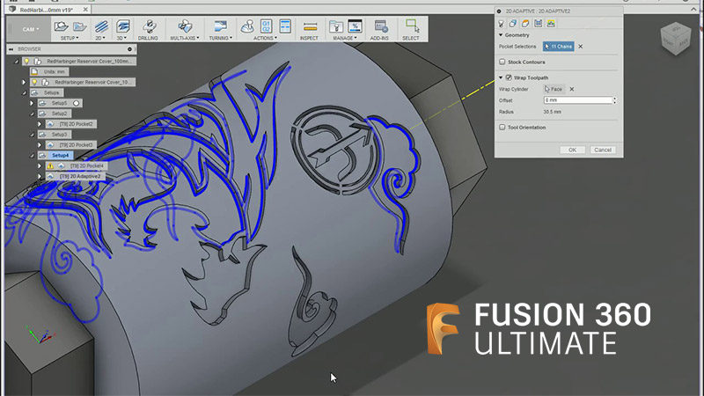The image size is (704, 396).
Task: Enable the Stock Contours checkbox
Action: tap(502, 62)
